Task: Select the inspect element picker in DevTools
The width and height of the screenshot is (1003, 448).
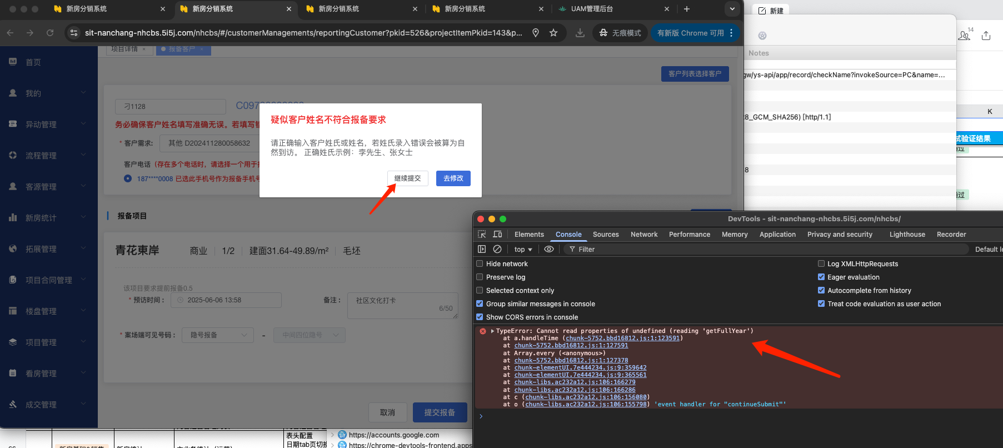Action: [x=482, y=234]
